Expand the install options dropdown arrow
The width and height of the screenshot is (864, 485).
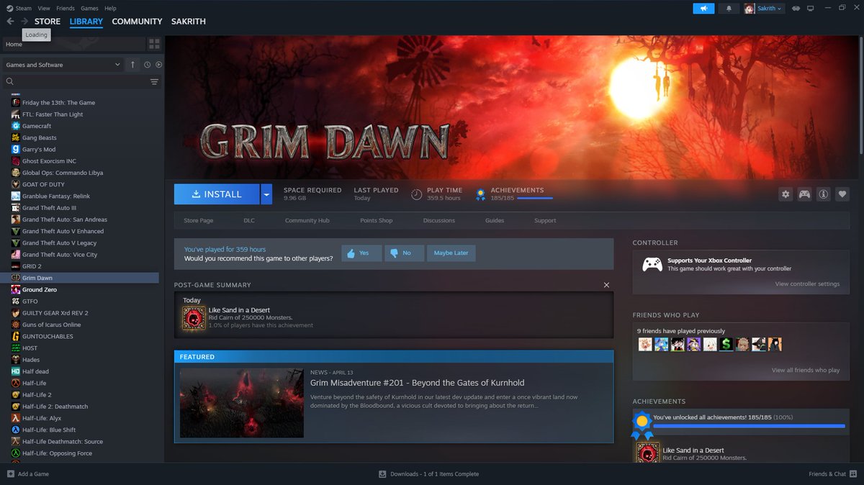(x=266, y=194)
